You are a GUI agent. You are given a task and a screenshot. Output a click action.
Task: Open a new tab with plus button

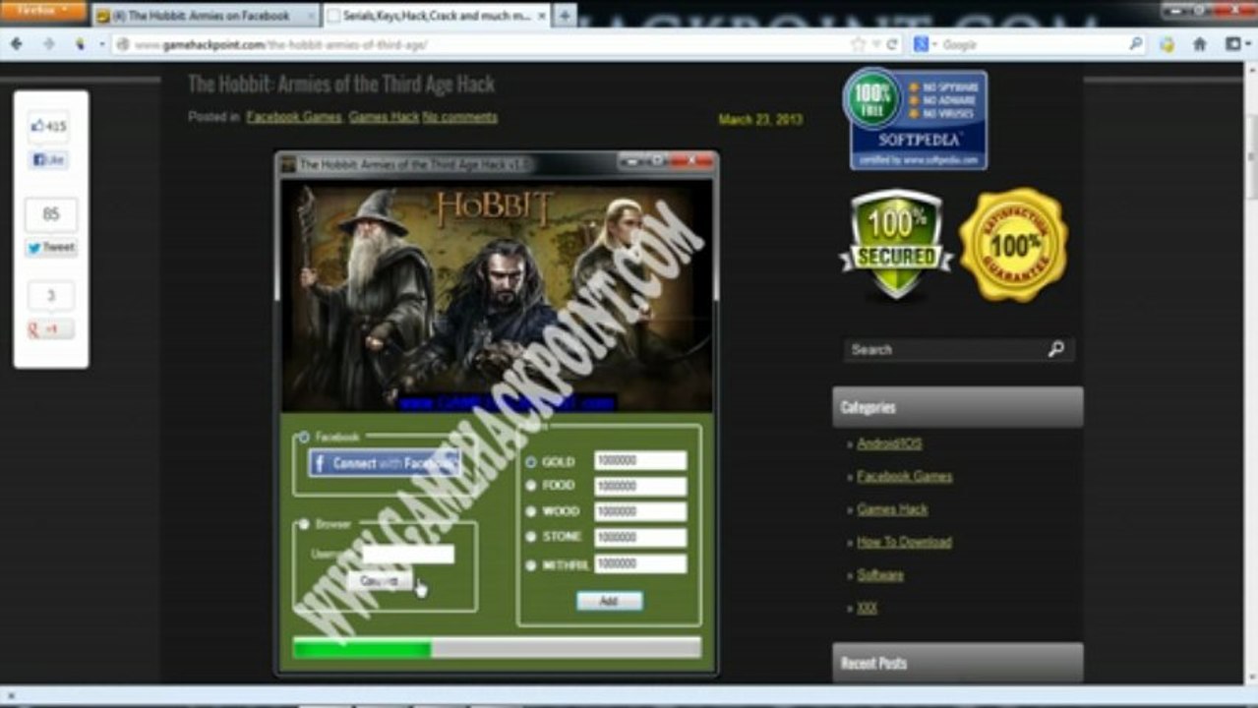coord(565,16)
